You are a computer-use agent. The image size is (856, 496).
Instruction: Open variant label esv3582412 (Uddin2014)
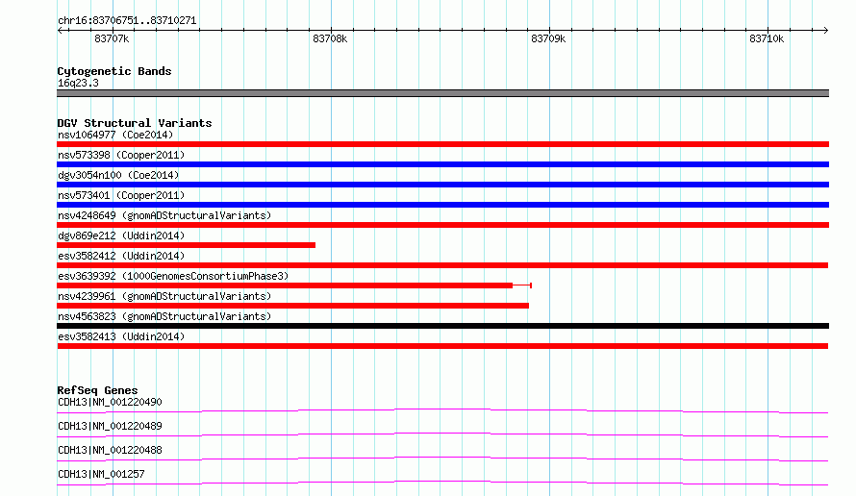click(121, 256)
